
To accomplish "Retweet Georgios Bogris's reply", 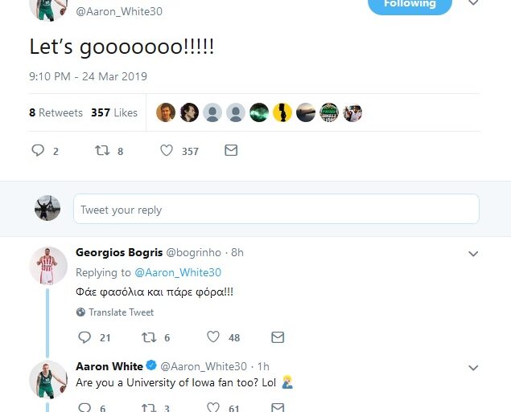I will click(x=149, y=337).
